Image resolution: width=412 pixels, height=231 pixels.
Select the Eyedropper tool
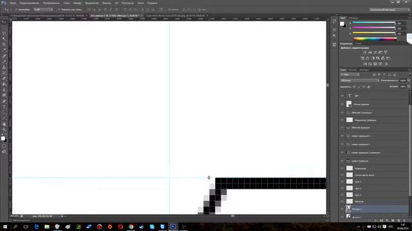[x=4, y=50]
